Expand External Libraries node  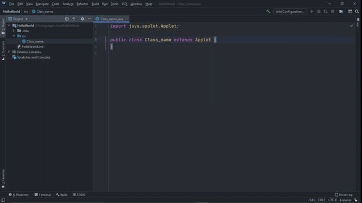tap(9, 52)
